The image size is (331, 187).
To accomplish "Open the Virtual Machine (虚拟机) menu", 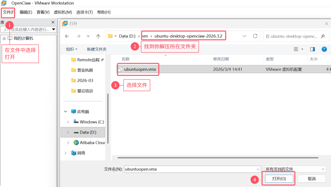I will (x=63, y=12).
